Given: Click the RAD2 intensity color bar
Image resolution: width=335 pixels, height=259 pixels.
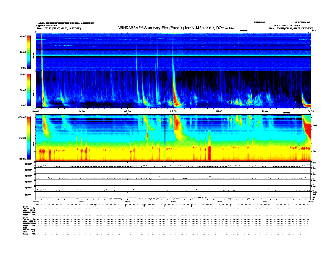Looking at the screenshot, I should tap(29, 52).
